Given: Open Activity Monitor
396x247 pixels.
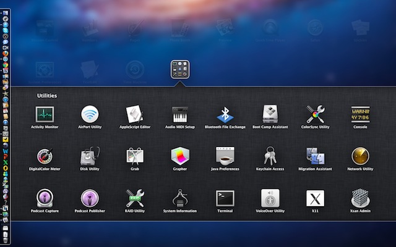Looking at the screenshot, I should click(x=45, y=114).
